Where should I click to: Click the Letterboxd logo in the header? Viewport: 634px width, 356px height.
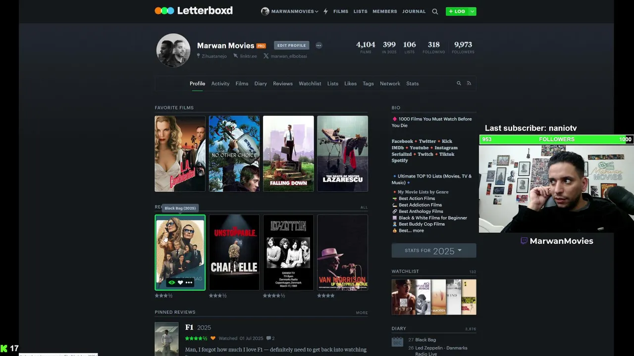point(194,11)
